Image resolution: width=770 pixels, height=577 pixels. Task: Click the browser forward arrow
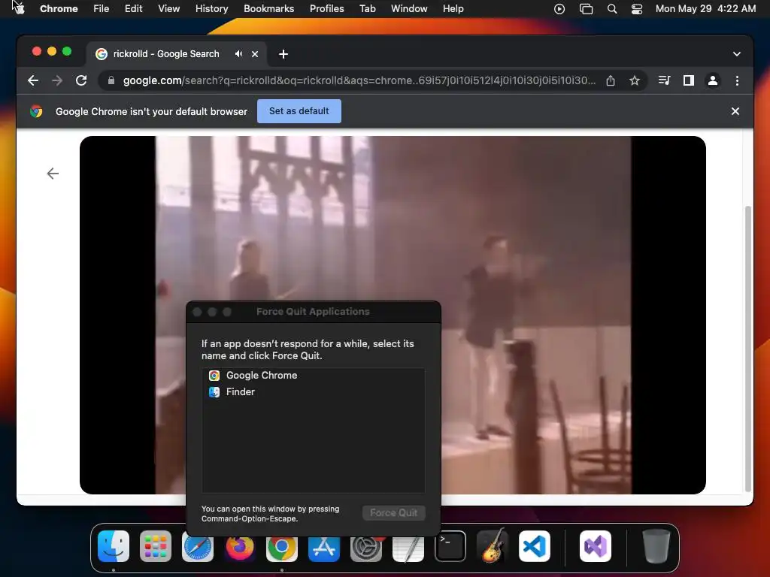tap(57, 80)
